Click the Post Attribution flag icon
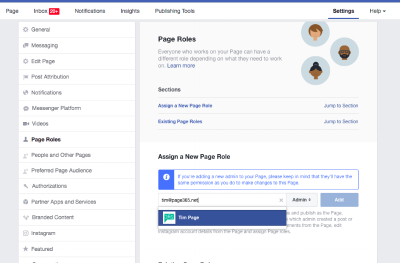Screen dimensions: 400x263 [x=25, y=77]
